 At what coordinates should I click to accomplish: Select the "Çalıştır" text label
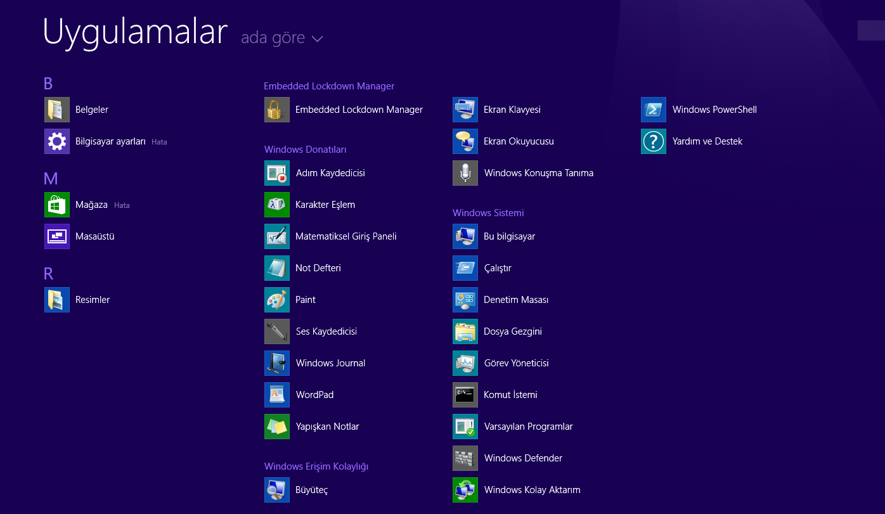(x=498, y=268)
